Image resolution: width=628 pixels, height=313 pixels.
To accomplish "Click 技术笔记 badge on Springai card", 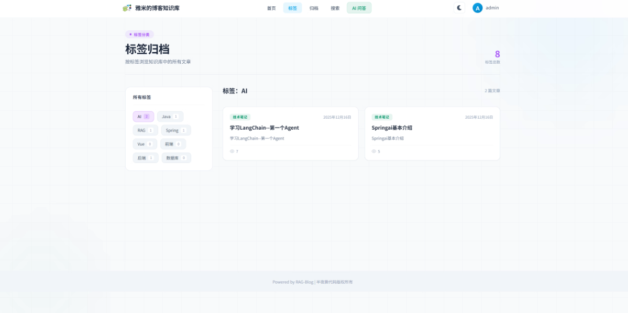I will click(x=382, y=117).
